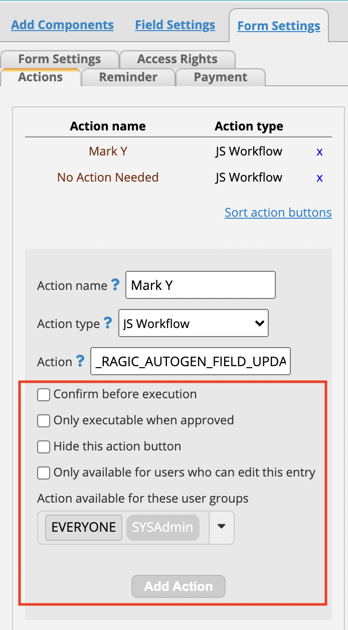Click help icon next to Action type
Viewport: 348px width, 630px height.
tap(108, 323)
